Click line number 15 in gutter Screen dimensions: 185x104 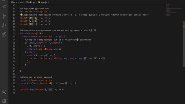(14, 12)
